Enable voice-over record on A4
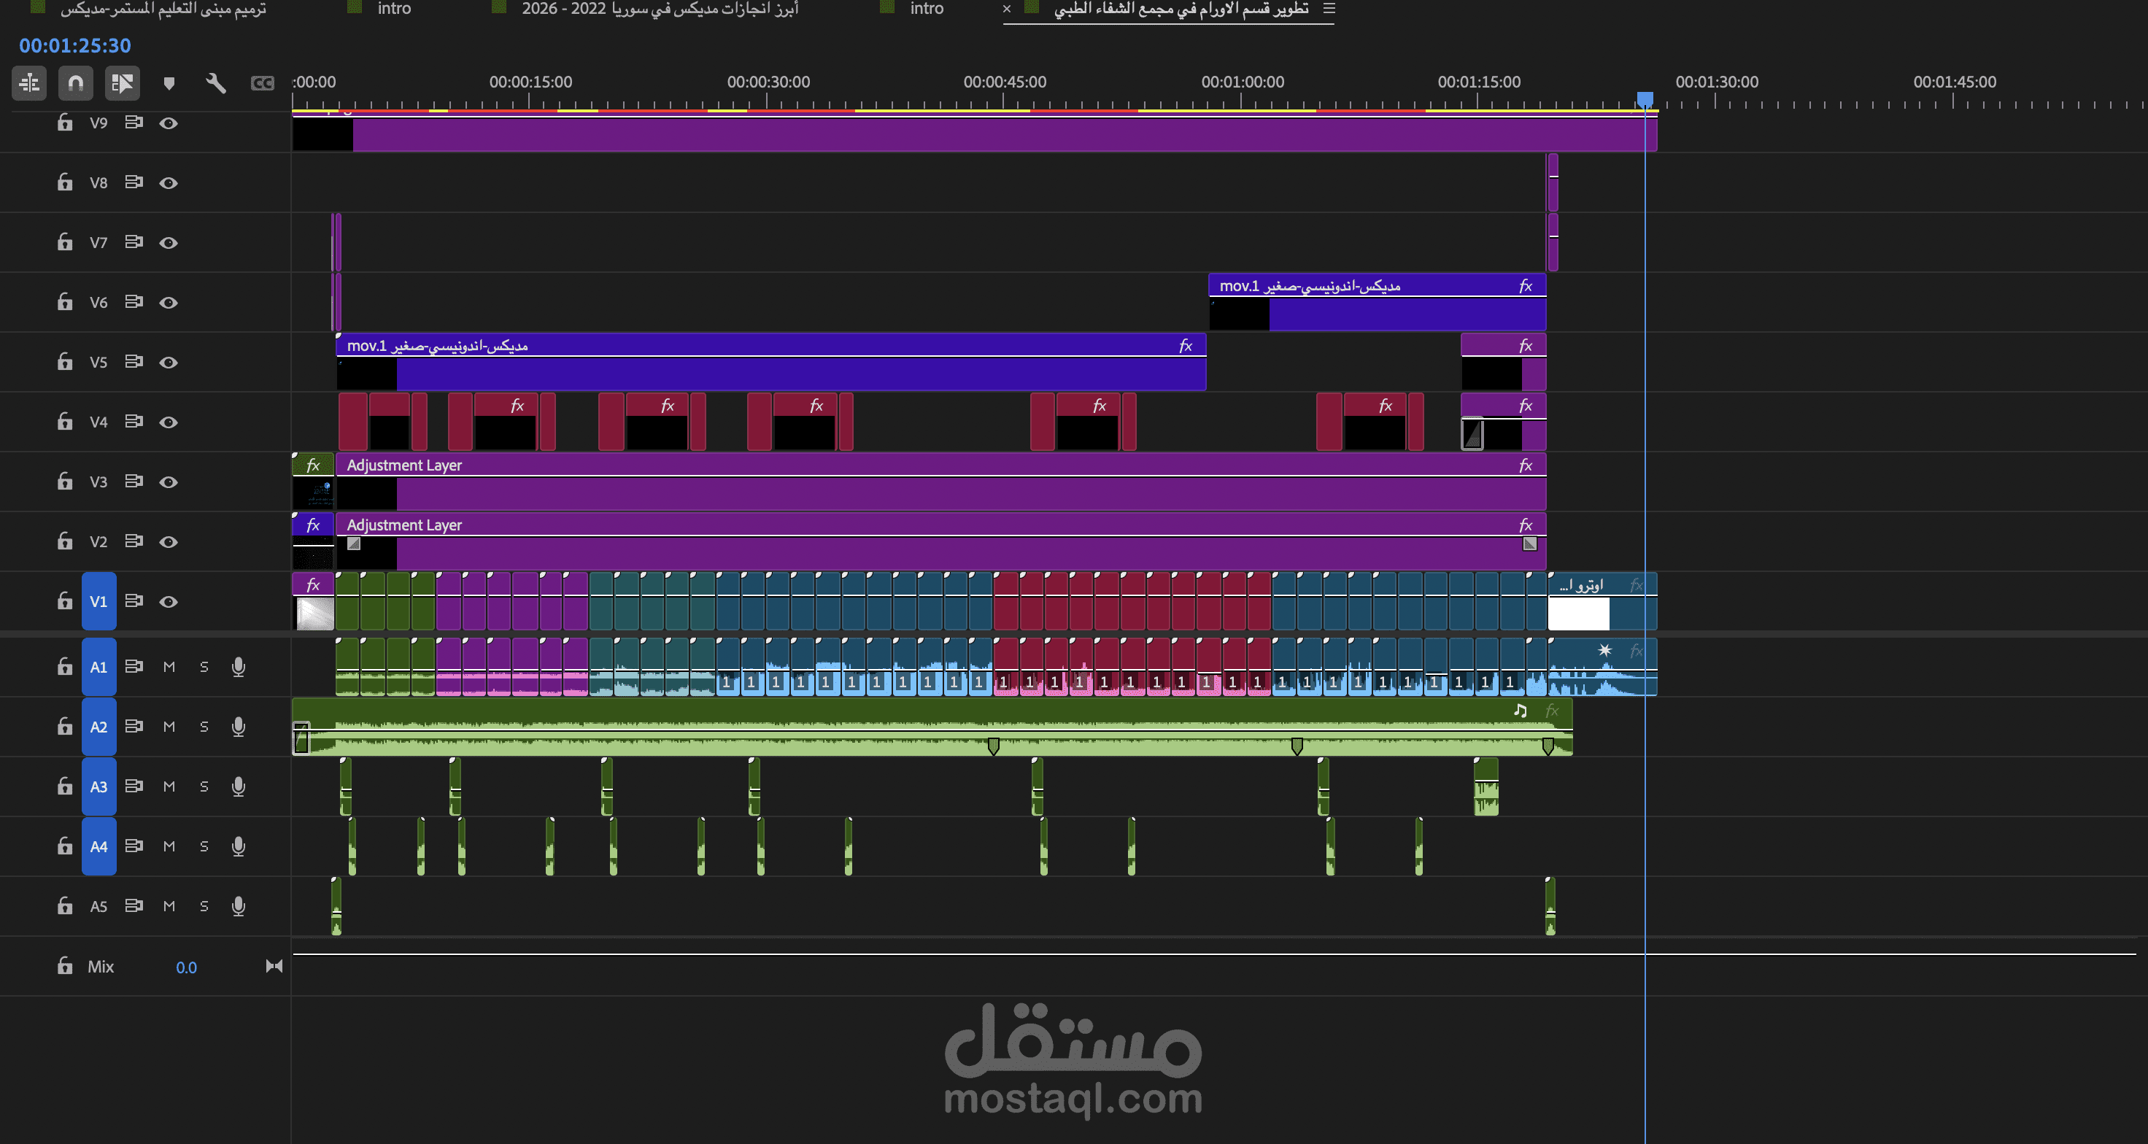 coord(239,846)
